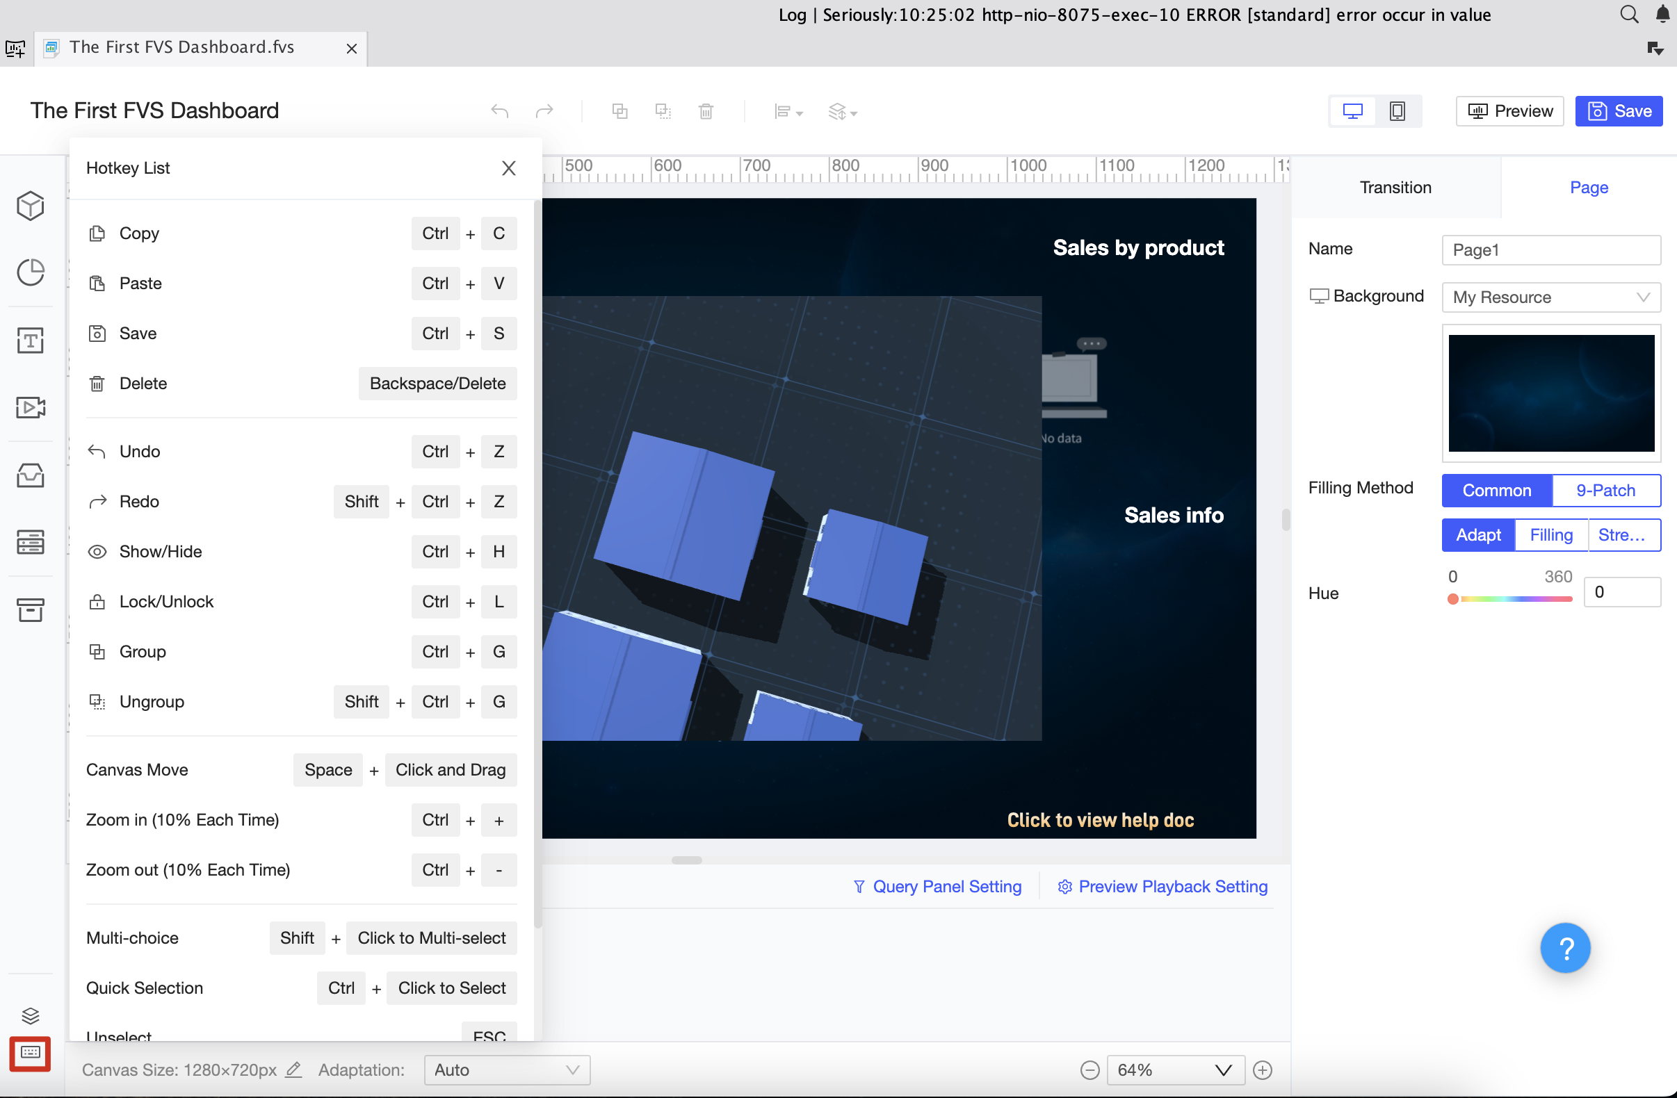
Task: Save the dashboard
Action: click(1619, 110)
